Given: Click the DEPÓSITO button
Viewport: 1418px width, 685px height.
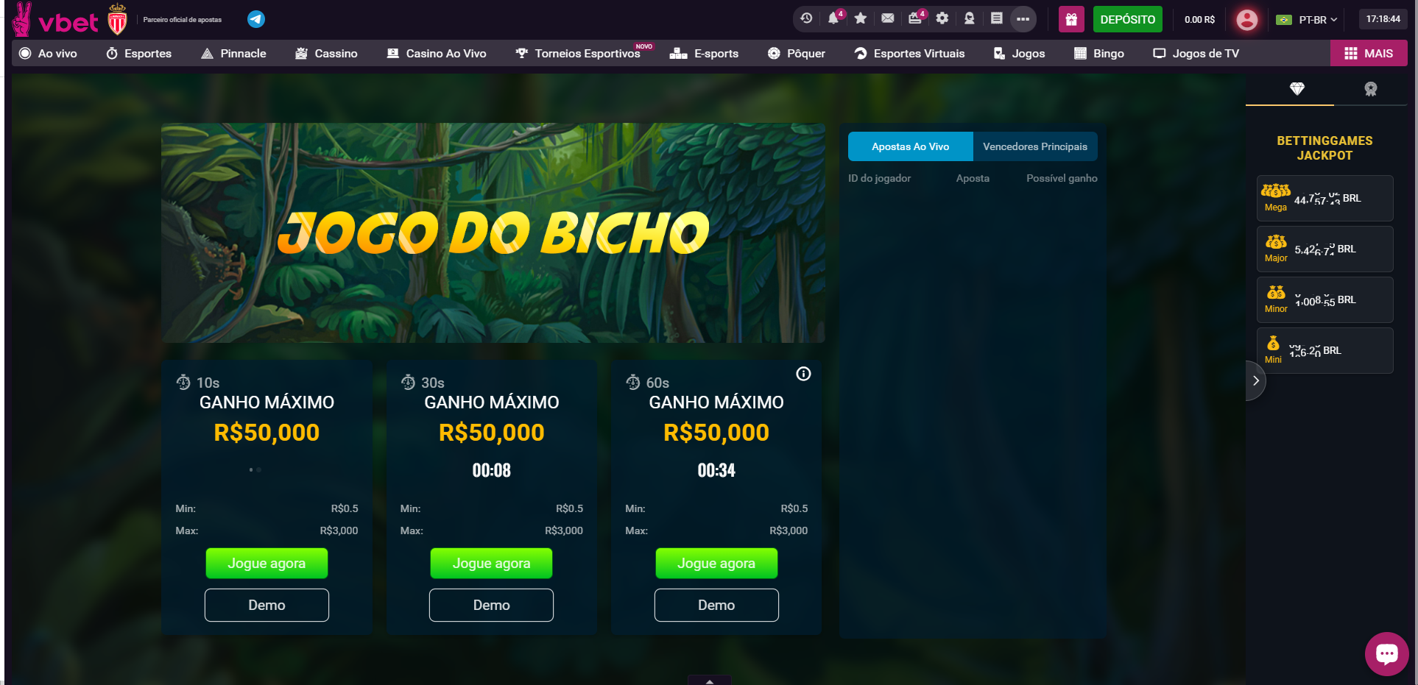Looking at the screenshot, I should [x=1127, y=20].
